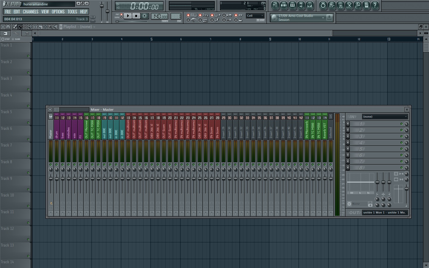Open the CHANNELS menu
Image resolution: width=429 pixels, height=268 pixels.
click(x=31, y=12)
